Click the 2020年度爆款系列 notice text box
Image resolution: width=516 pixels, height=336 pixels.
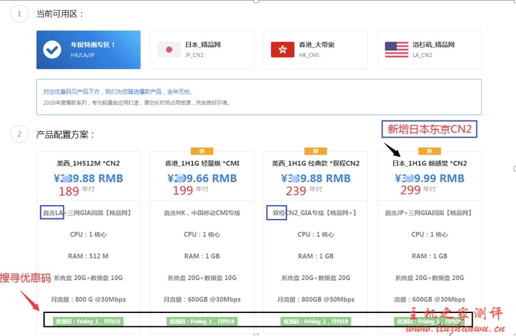258,97
